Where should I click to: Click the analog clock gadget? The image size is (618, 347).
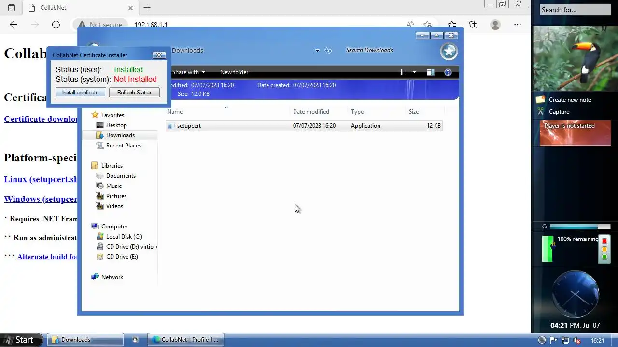pos(576,294)
